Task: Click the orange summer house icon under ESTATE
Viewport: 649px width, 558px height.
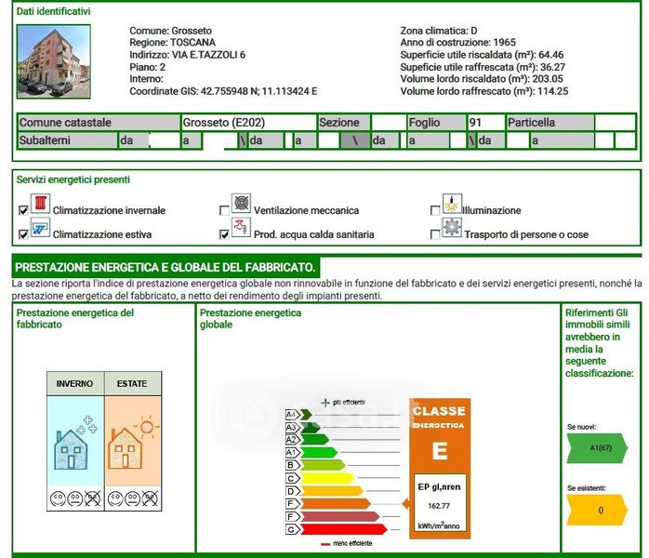Action: tap(125, 448)
